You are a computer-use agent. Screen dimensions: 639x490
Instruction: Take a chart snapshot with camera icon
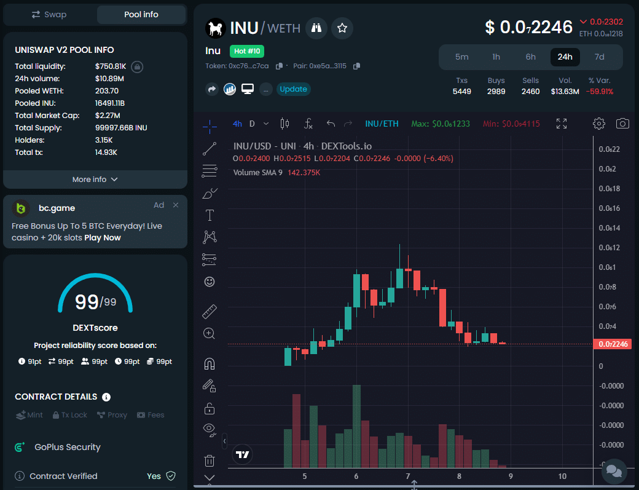[x=622, y=124]
